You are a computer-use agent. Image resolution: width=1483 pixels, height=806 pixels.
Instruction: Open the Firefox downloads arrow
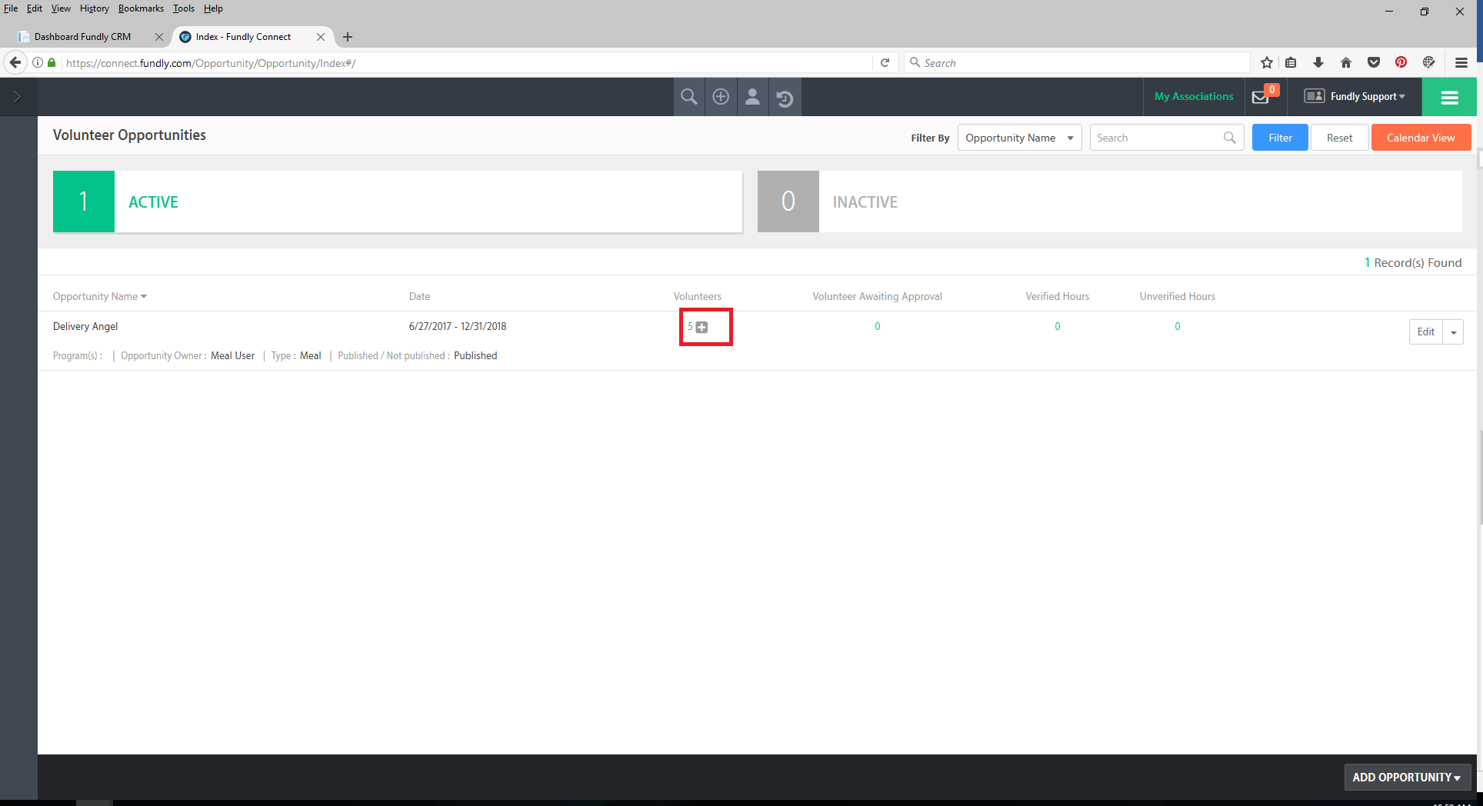1318,63
